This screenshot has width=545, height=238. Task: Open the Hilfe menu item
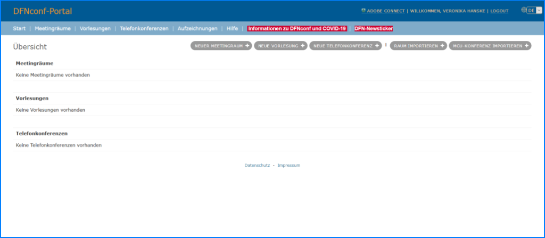(x=232, y=28)
